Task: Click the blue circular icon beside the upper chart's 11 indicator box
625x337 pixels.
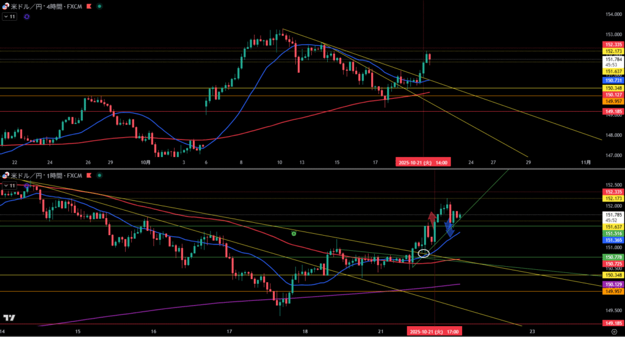Action: pos(26,17)
